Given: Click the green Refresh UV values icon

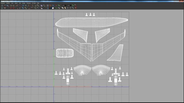Looking at the screenshot, I should point(73,5).
